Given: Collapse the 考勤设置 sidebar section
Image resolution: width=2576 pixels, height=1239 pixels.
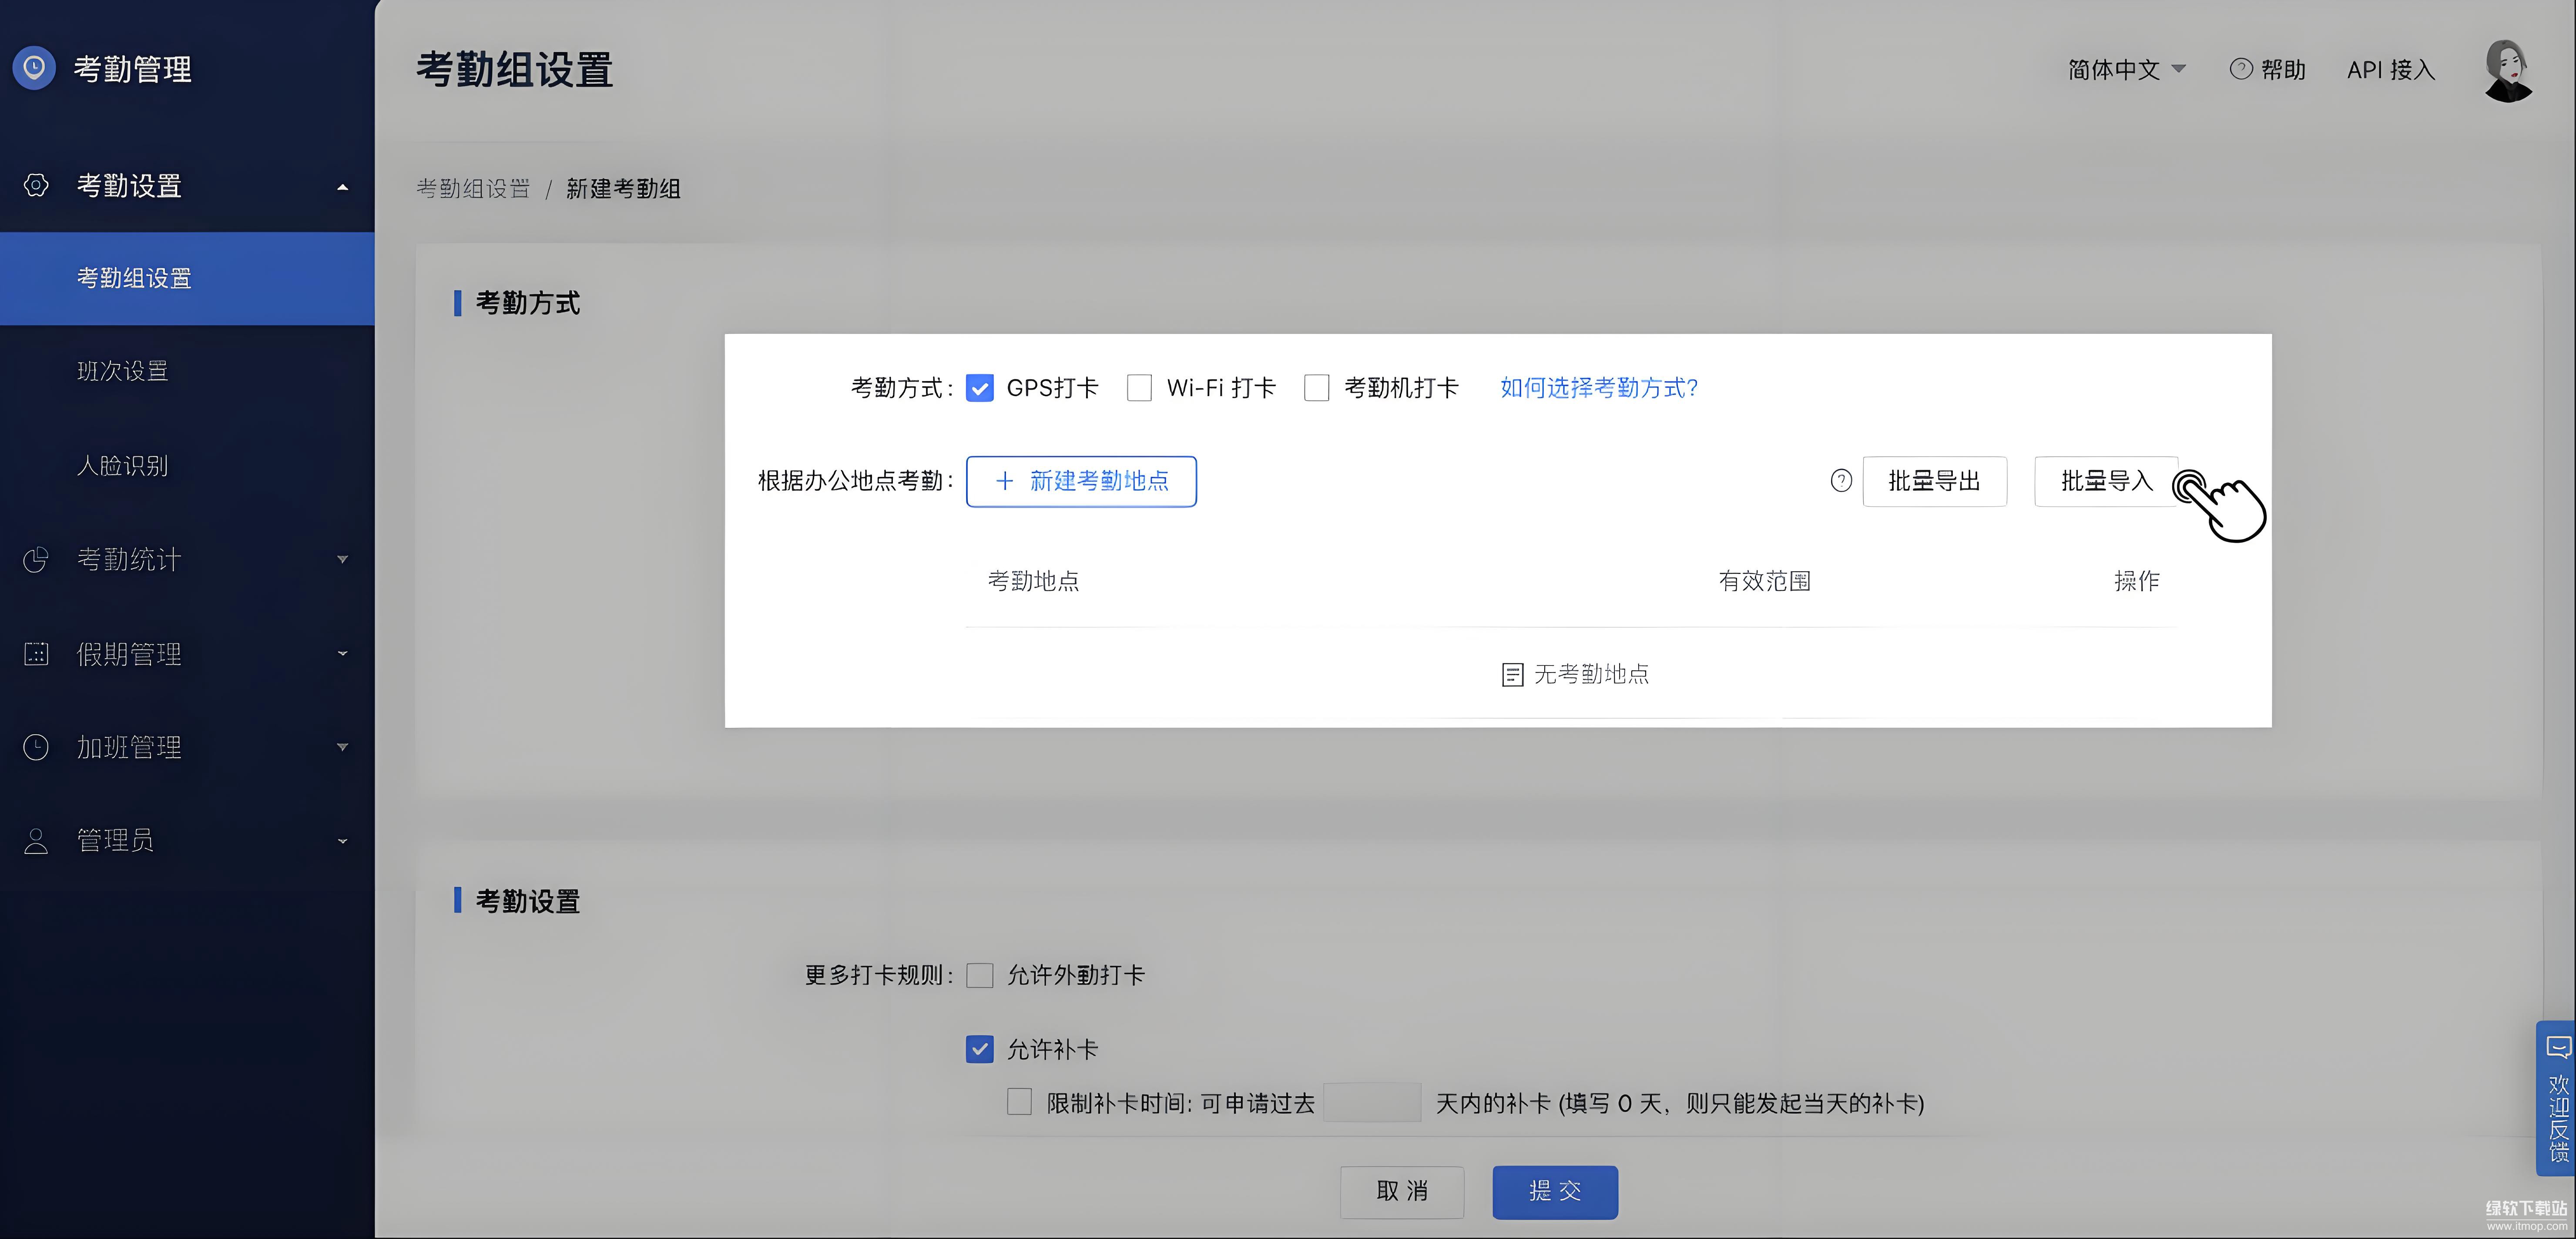Looking at the screenshot, I should (343, 186).
